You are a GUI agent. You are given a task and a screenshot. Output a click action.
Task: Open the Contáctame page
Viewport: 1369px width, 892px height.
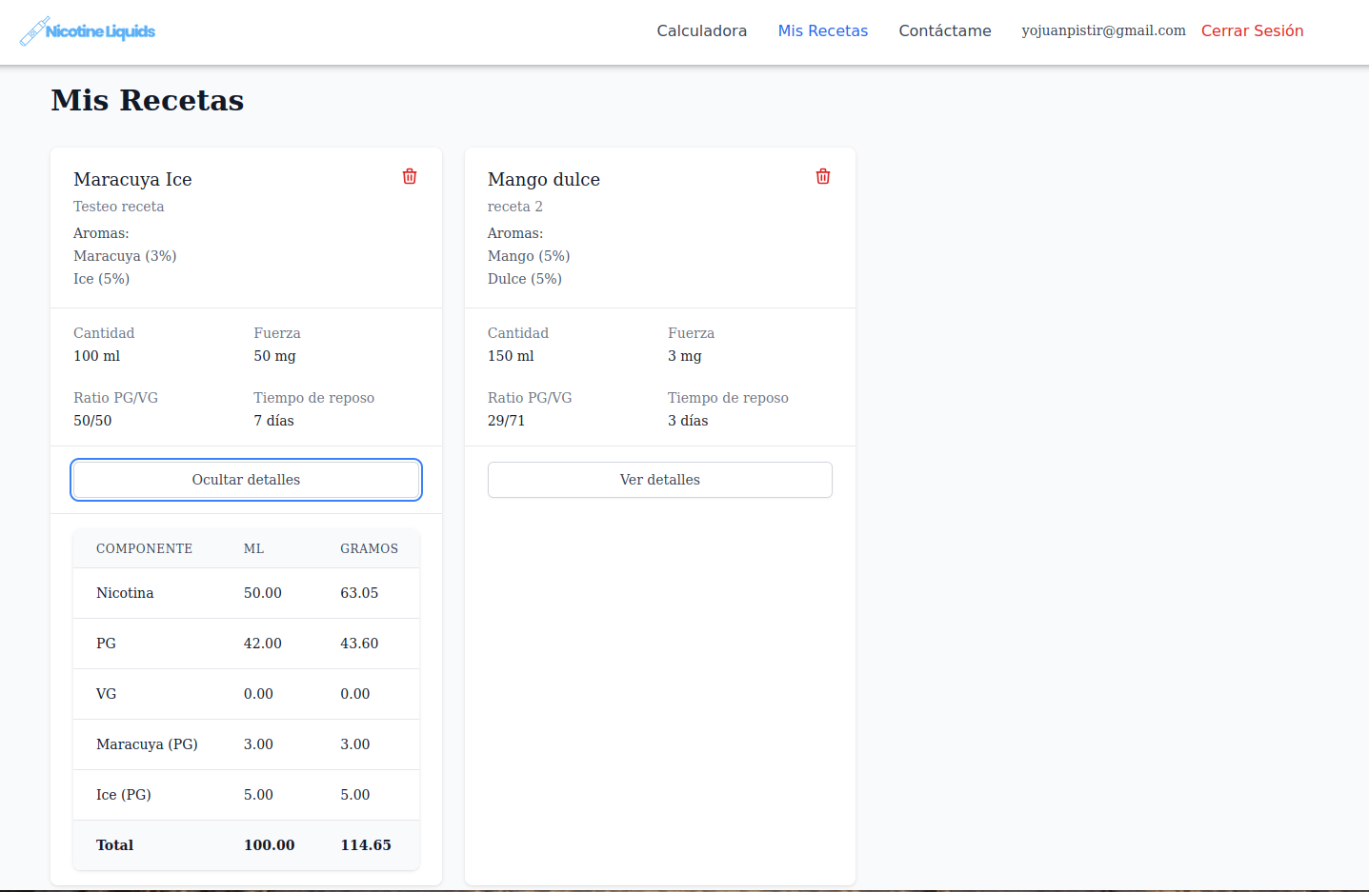945,30
